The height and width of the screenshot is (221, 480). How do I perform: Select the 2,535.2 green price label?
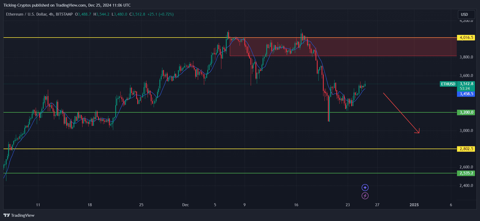click(466, 173)
